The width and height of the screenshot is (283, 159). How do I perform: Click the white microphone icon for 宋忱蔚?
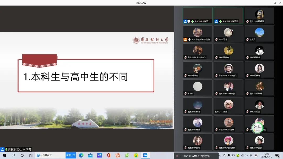(x=189, y=39)
